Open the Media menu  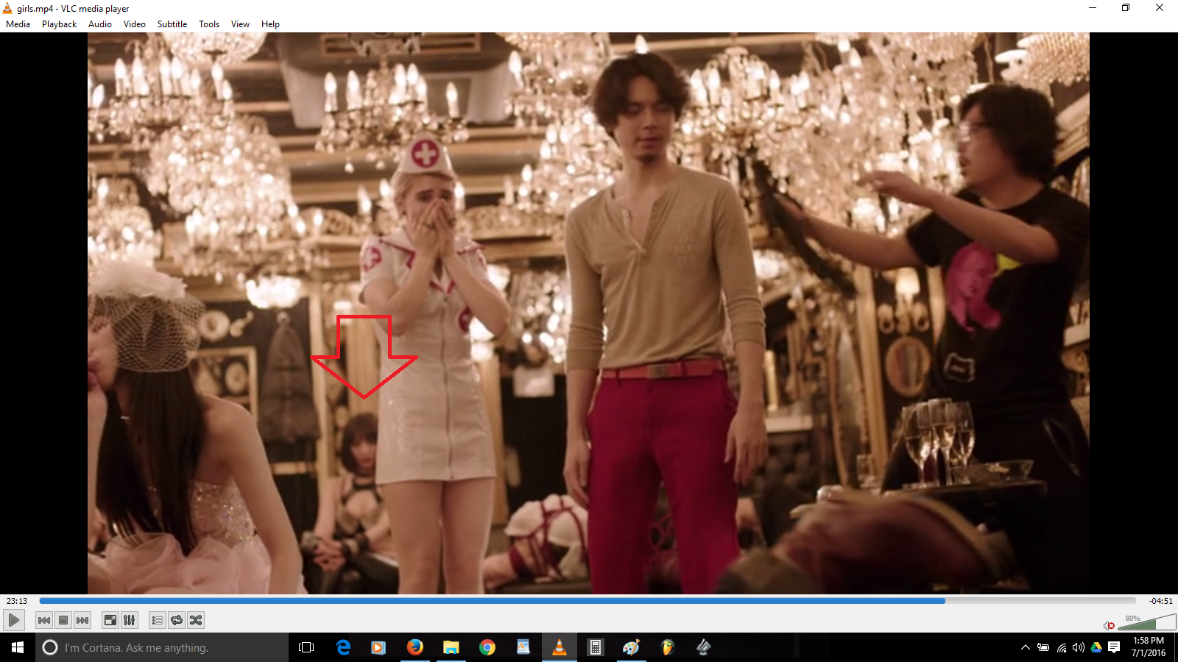tap(18, 24)
